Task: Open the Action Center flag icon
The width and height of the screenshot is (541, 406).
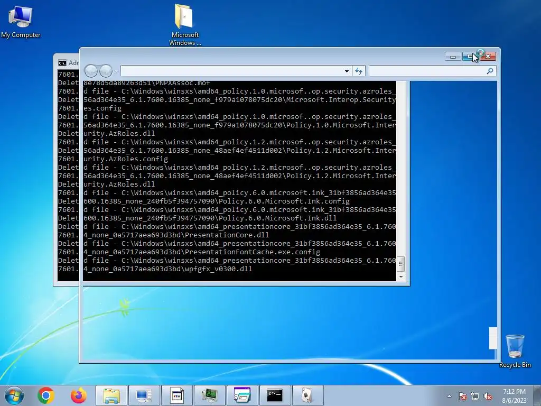Action: click(462, 396)
